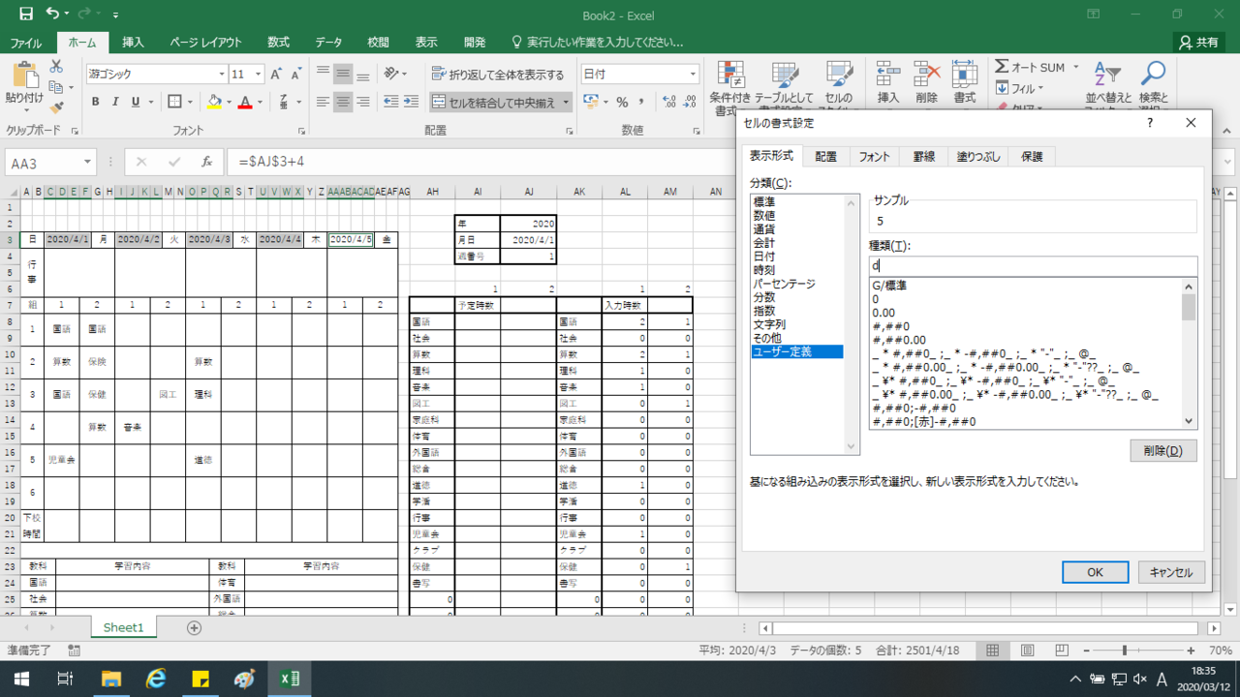Click the Insert Function fx icon
This screenshot has height=697, width=1240.
click(206, 162)
